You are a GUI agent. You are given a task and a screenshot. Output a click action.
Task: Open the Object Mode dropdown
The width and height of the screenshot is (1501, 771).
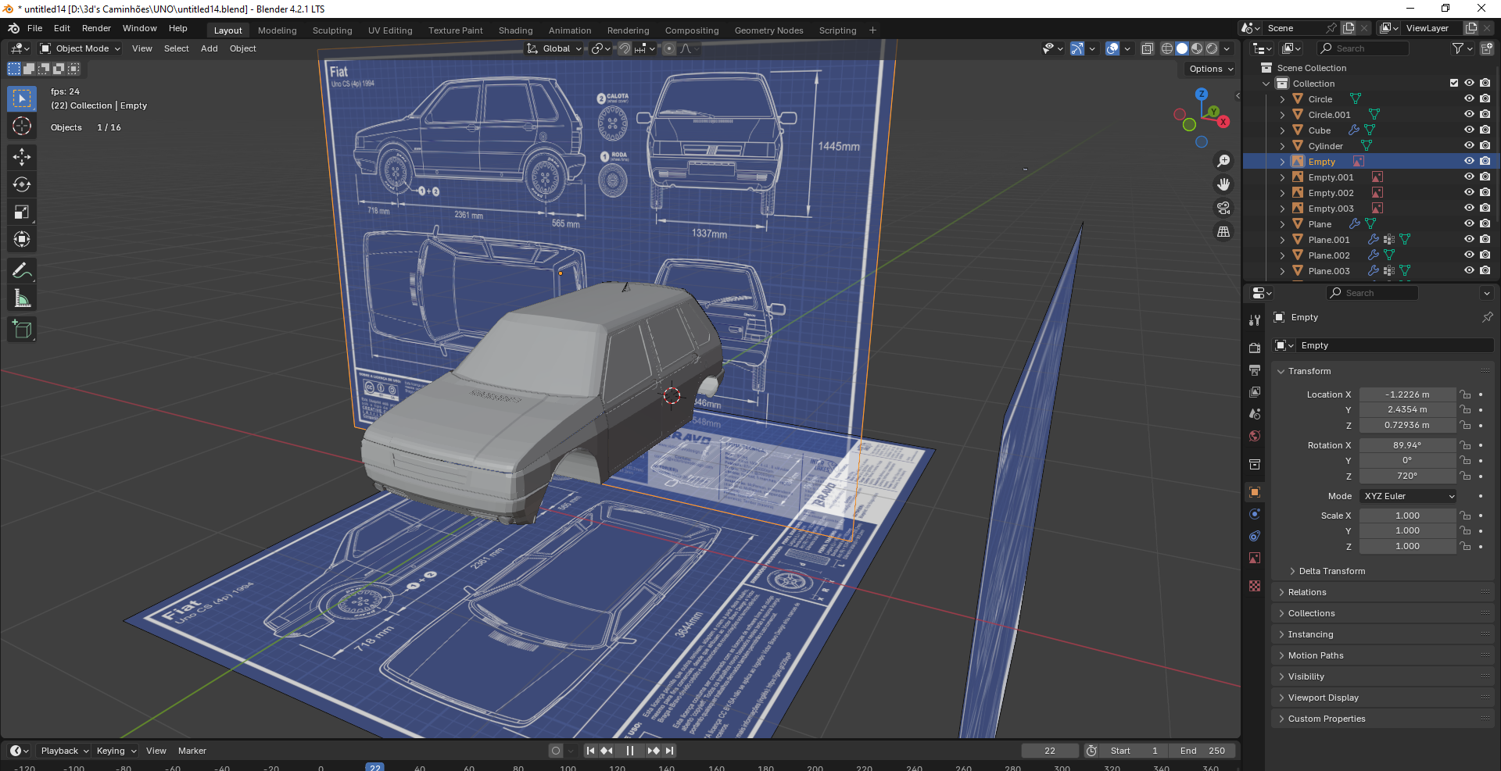point(81,48)
